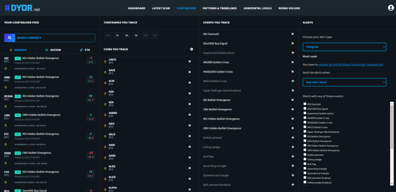
Task: Open Horizontal Levels page
Action: click(x=258, y=8)
